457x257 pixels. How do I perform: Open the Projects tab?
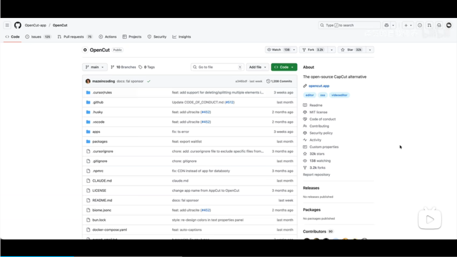click(x=132, y=37)
